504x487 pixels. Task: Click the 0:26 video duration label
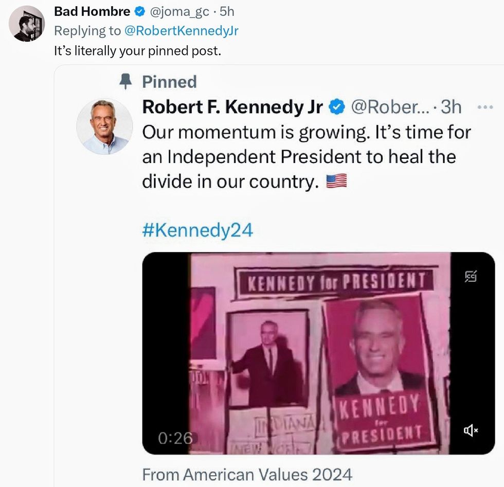[175, 438]
